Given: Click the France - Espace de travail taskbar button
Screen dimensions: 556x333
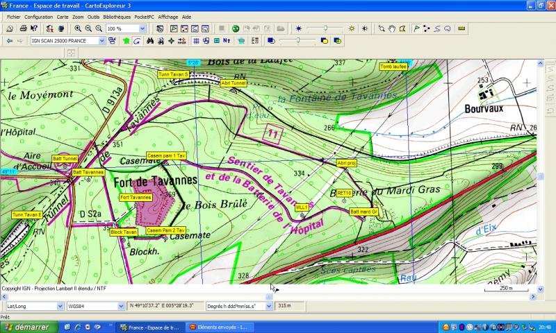Looking at the screenshot, I should 150,327.
